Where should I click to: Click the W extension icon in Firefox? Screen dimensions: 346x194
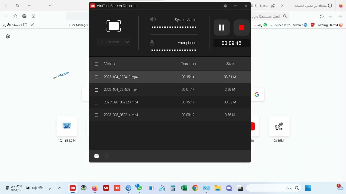pyautogui.click(x=24, y=16)
